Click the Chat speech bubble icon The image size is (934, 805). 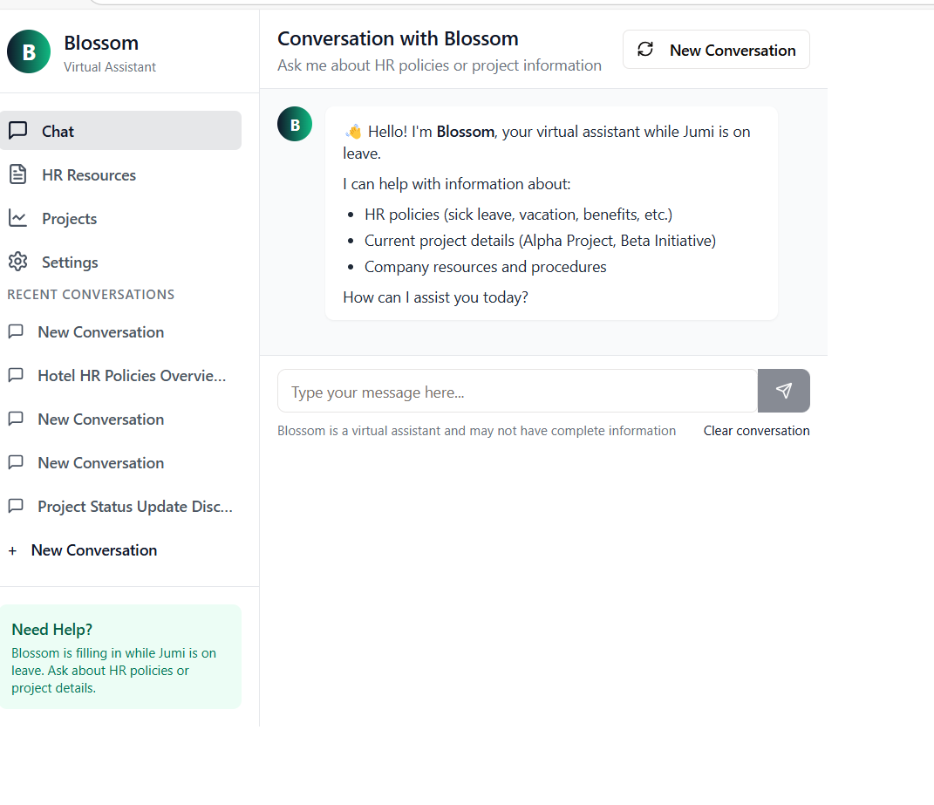point(17,131)
